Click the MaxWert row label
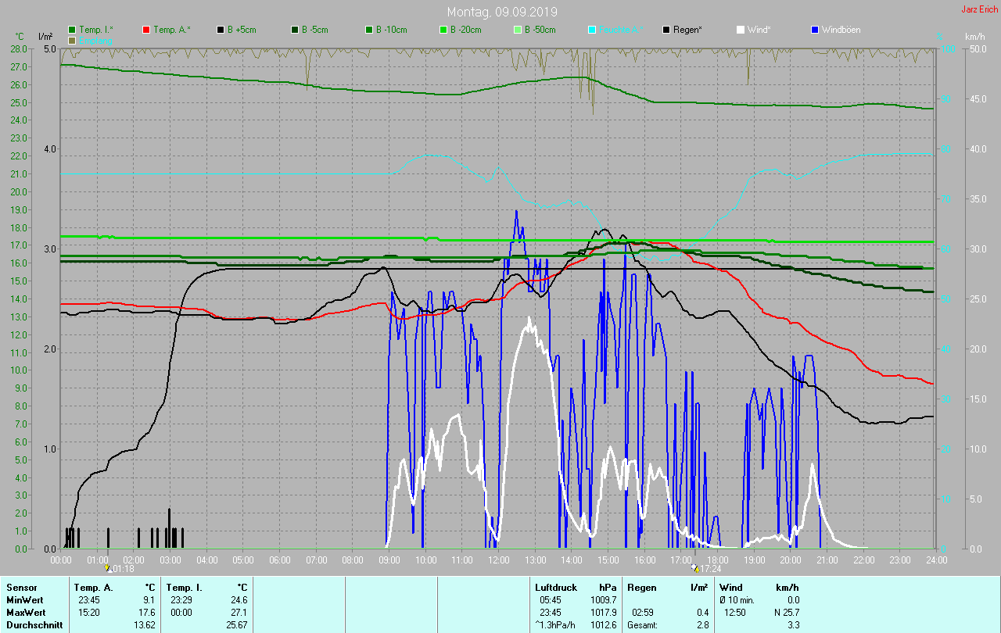Image resolution: width=1001 pixels, height=633 pixels. 25,613
